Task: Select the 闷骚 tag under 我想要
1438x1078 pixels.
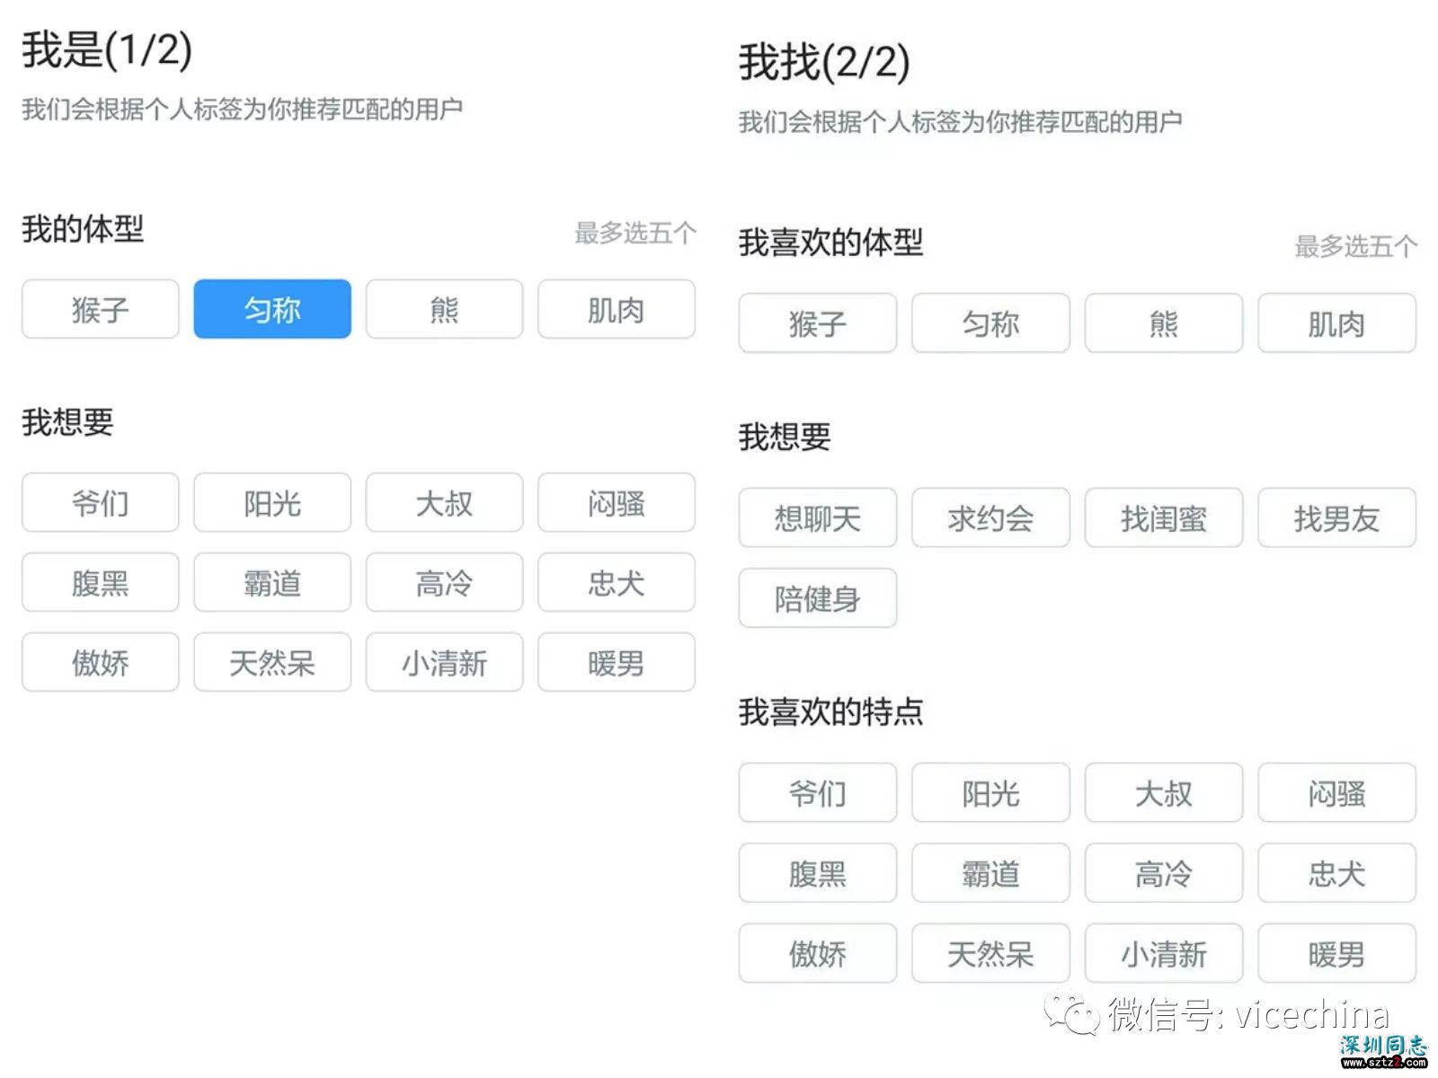Action: 616,503
